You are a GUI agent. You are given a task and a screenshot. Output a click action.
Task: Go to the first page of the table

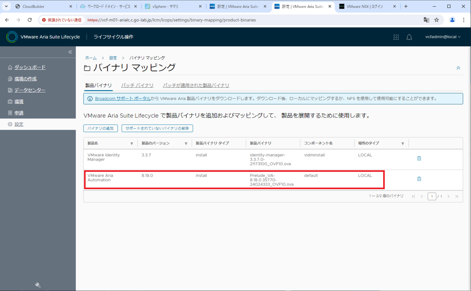pyautogui.click(x=413, y=196)
